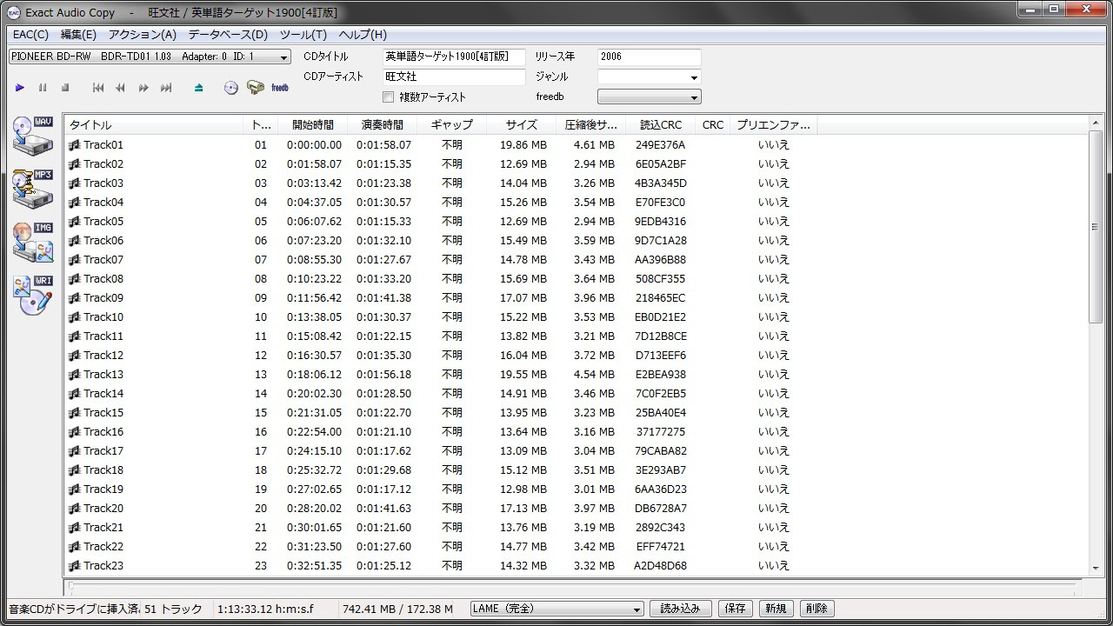This screenshot has width=1113, height=626.
Task: Click the 新規 button
Action: 776,609
